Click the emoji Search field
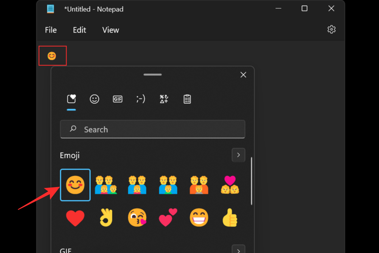379x253 pixels. coord(152,129)
